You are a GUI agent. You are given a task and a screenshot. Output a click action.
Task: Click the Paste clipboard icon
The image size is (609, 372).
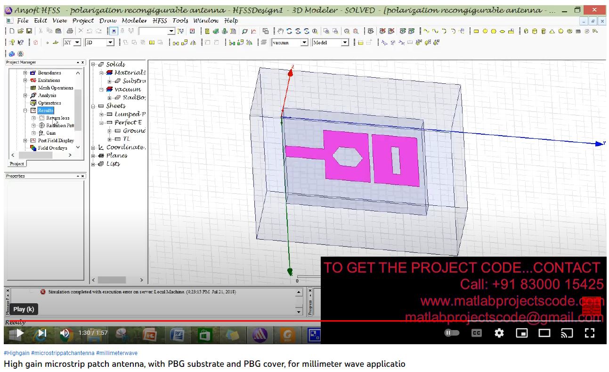[58, 31]
